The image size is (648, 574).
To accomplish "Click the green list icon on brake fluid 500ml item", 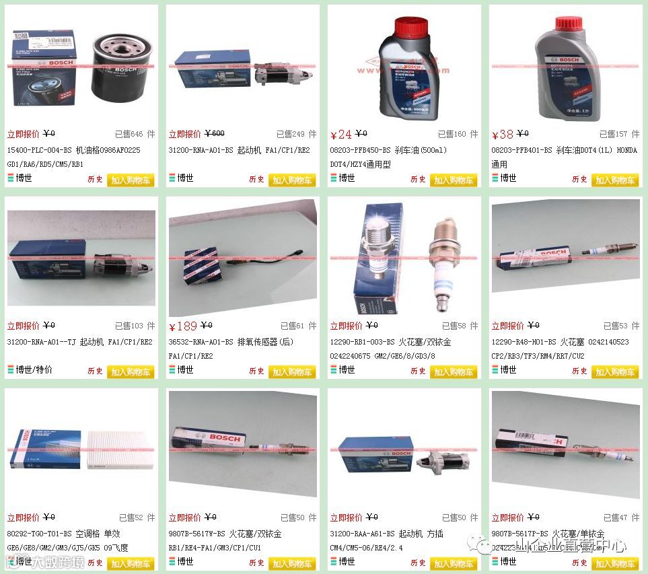I will click(x=334, y=178).
